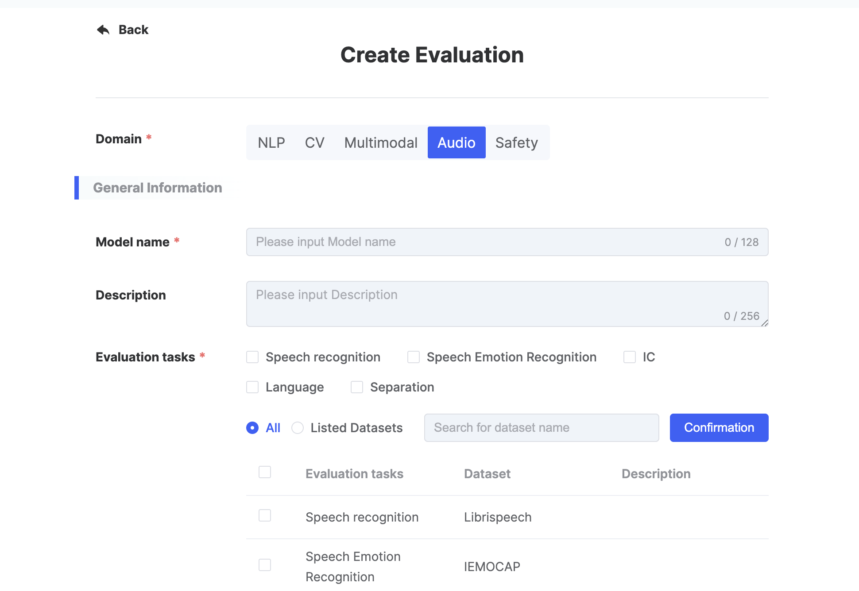Enable the Language task checkbox

(x=252, y=387)
